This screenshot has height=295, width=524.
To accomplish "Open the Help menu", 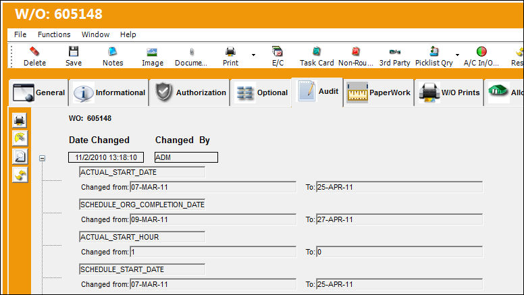I will (128, 34).
